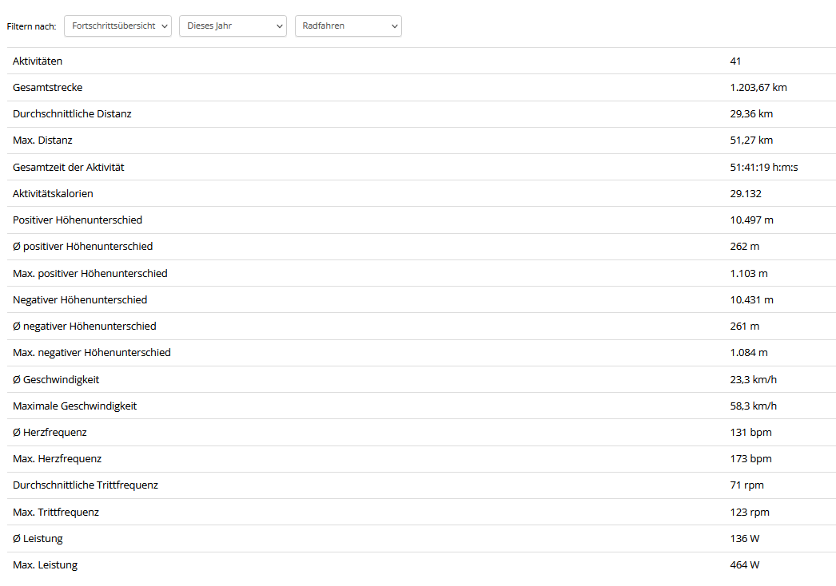Select the Gesamtstrecke row label
Image resolution: width=836 pixels, height=586 pixels.
click(47, 87)
